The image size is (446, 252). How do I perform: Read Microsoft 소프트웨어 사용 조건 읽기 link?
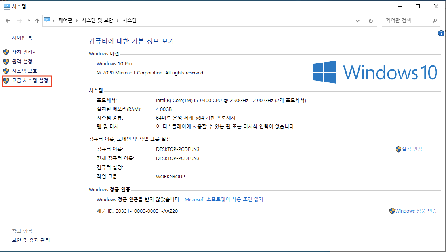(x=224, y=199)
